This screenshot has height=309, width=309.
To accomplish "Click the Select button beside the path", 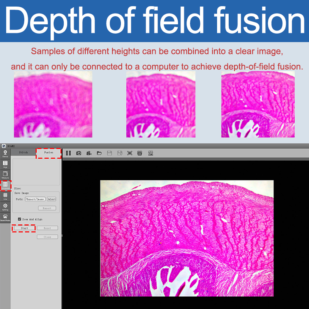I will [x=51, y=199].
